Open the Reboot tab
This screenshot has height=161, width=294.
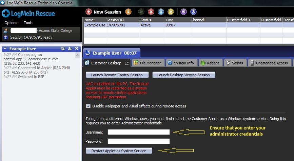(x=211, y=63)
